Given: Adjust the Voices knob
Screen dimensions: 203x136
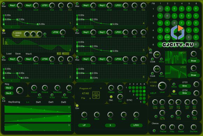Looking at the screenshot, I should pos(34,88).
